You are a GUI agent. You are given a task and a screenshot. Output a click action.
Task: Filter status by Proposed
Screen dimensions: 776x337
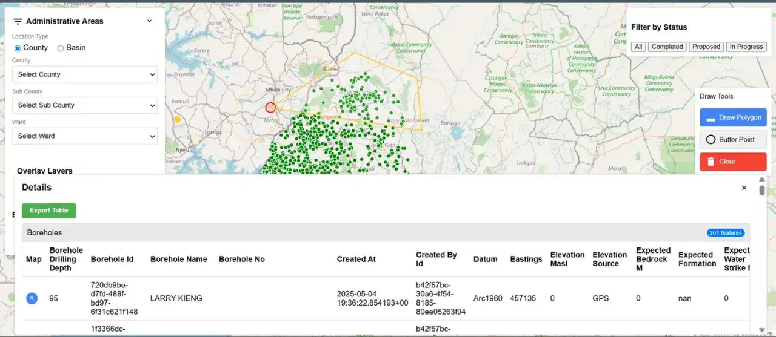click(x=706, y=47)
